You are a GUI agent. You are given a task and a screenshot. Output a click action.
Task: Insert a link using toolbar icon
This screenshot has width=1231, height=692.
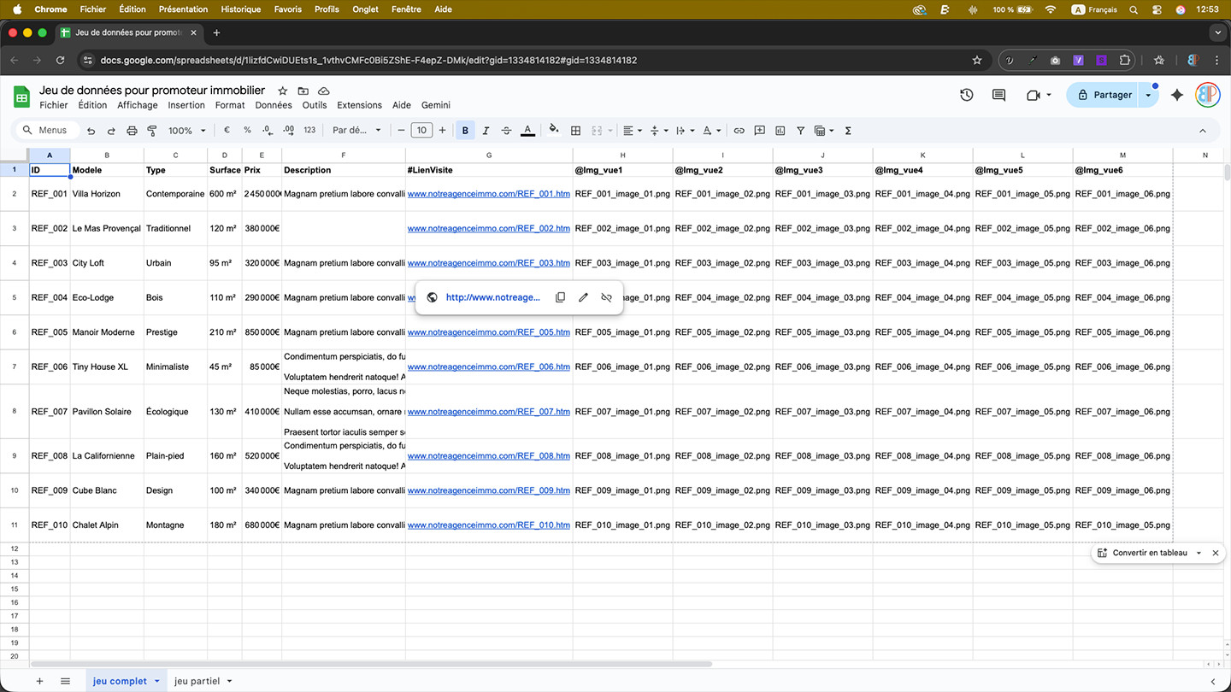coord(739,131)
